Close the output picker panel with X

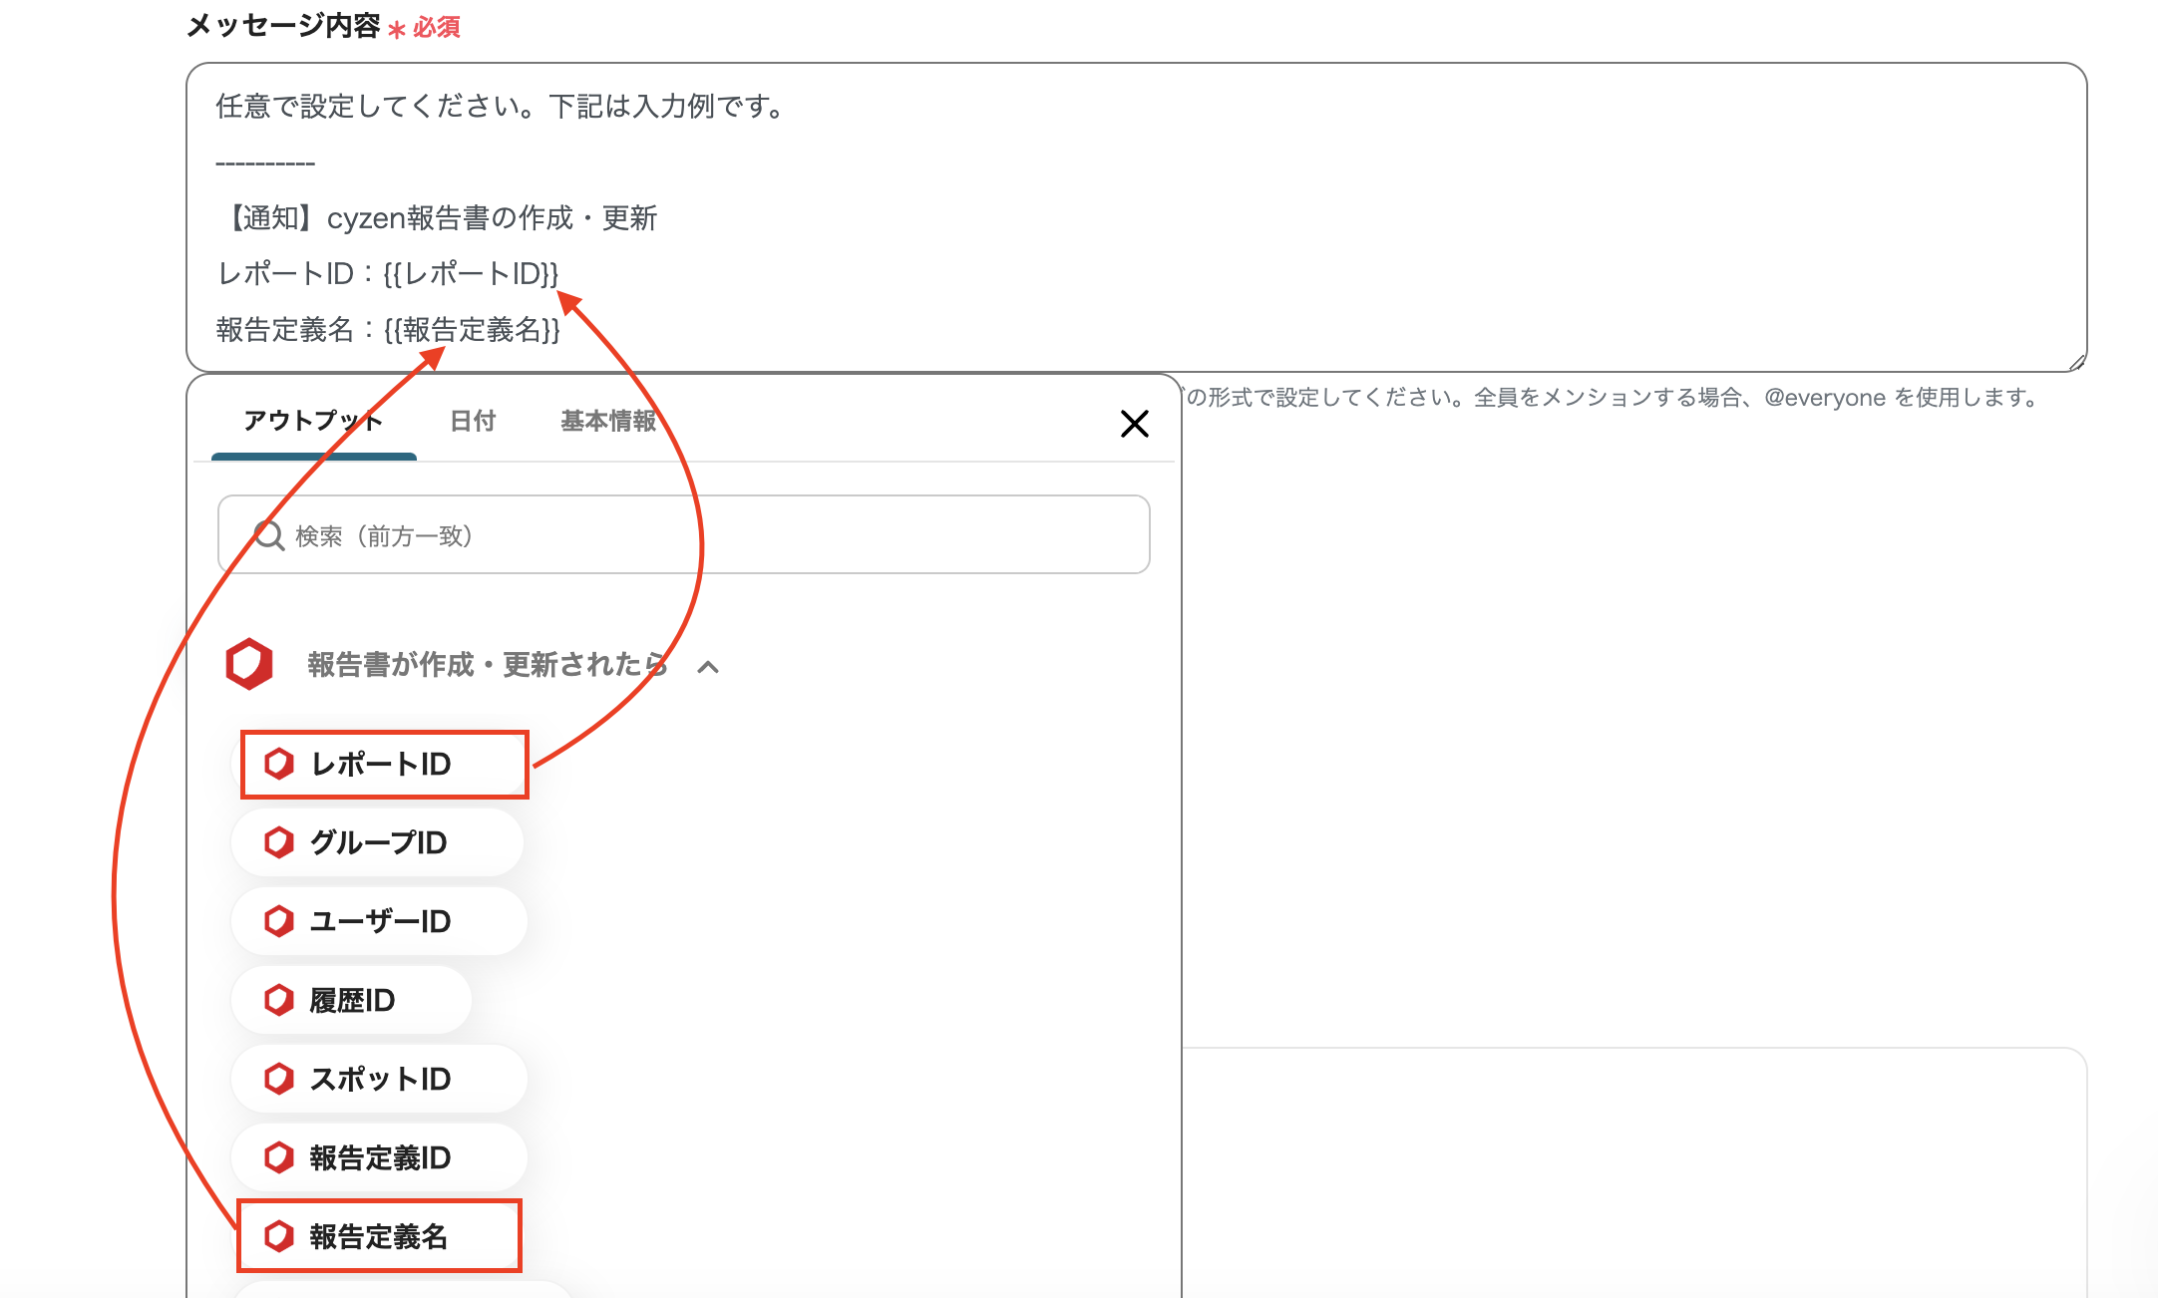pyautogui.click(x=1134, y=424)
